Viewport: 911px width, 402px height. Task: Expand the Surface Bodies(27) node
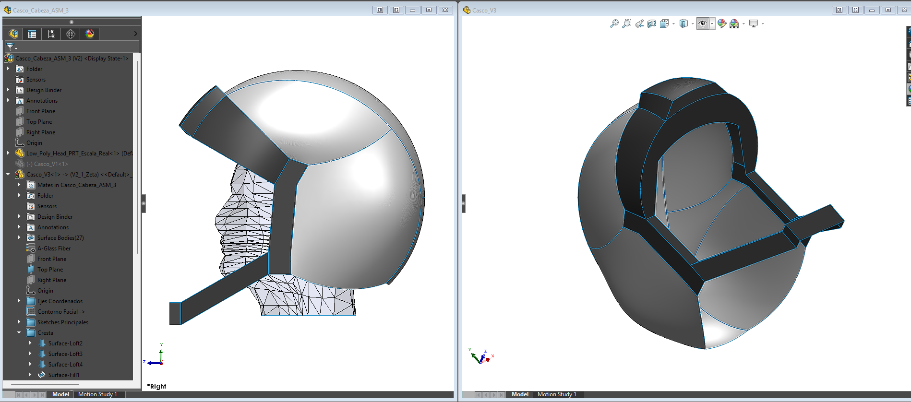click(19, 237)
